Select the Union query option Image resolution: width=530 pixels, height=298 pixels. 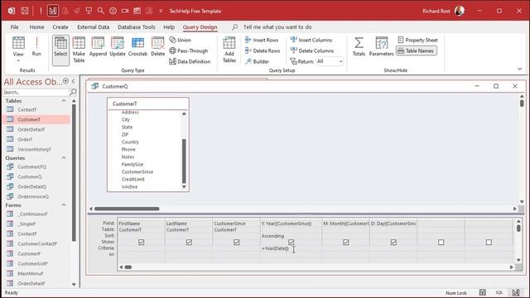pyautogui.click(x=181, y=40)
